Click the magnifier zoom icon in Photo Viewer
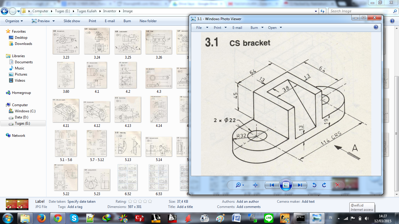 tap(238, 185)
